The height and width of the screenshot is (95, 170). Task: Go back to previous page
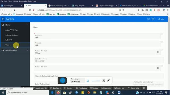[x=2, y=10]
